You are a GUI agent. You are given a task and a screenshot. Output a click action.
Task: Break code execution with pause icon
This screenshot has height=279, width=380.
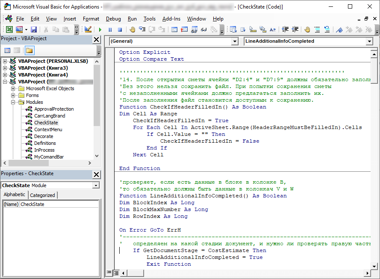[110, 29]
